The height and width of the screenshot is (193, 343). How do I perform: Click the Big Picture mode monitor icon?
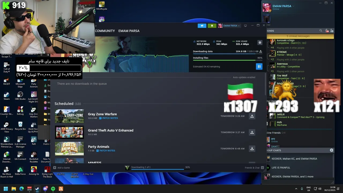pos(245,26)
